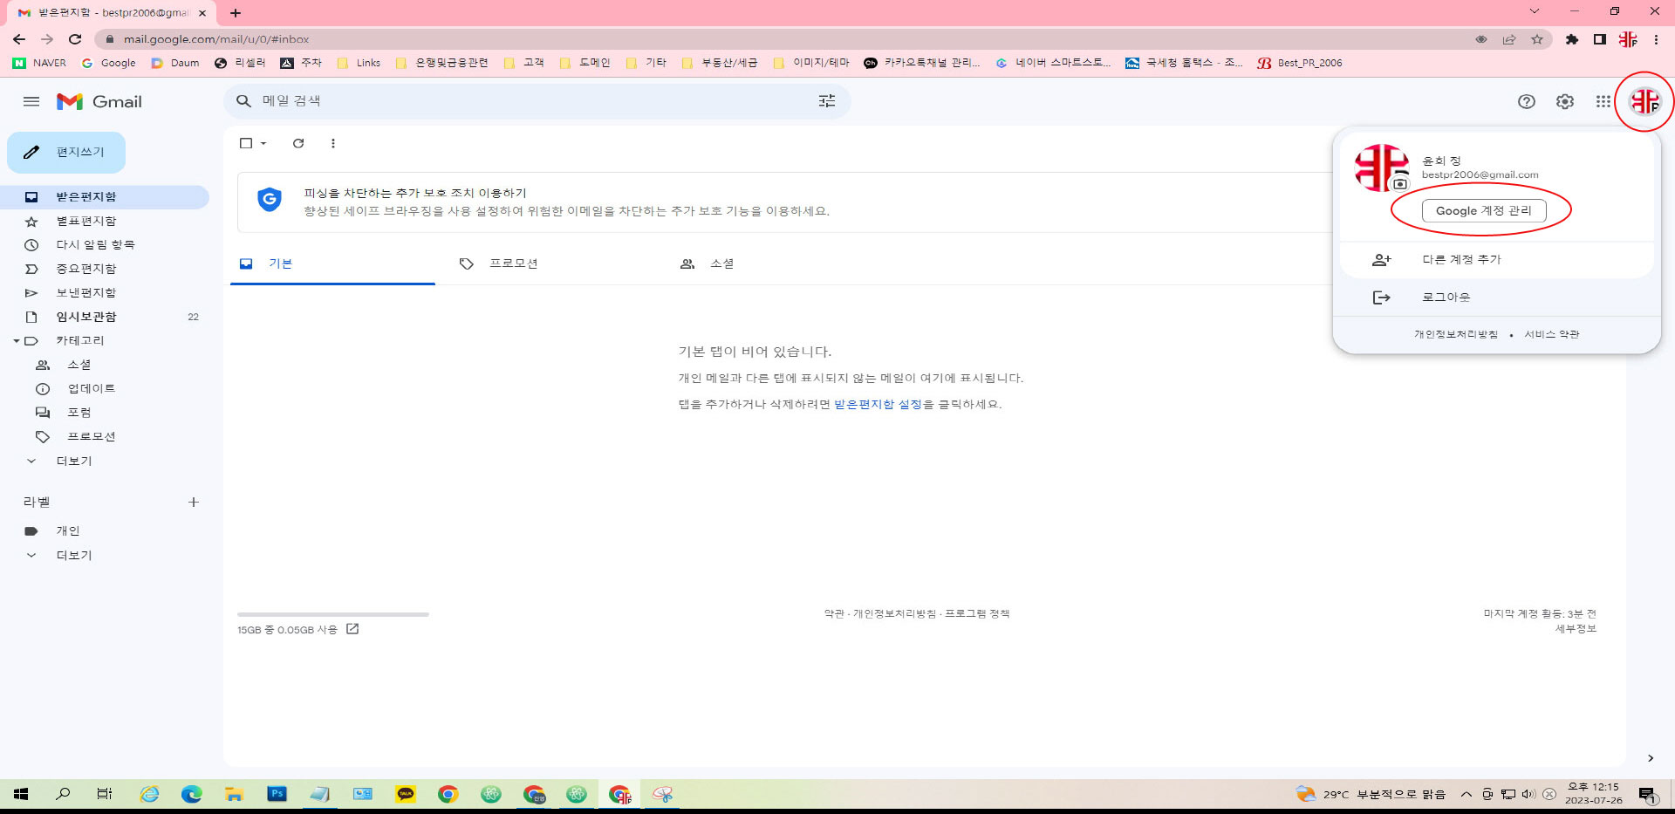Open the Chrome three-dot menu

tap(1656, 39)
